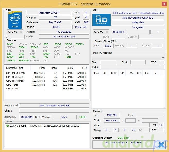Select the CPU HFM (Max) row
The image size is (169, 152).
[x=47, y=81]
